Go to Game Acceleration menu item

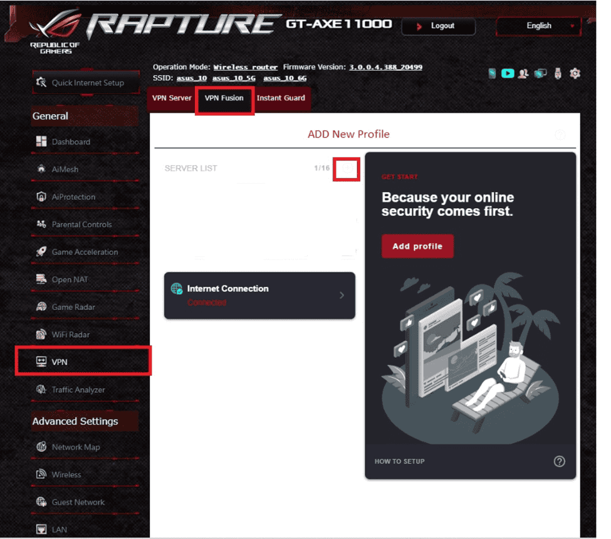point(85,252)
